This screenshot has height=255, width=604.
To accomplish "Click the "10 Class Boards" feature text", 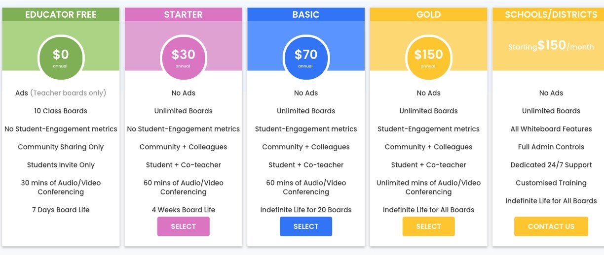I will (61, 111).
